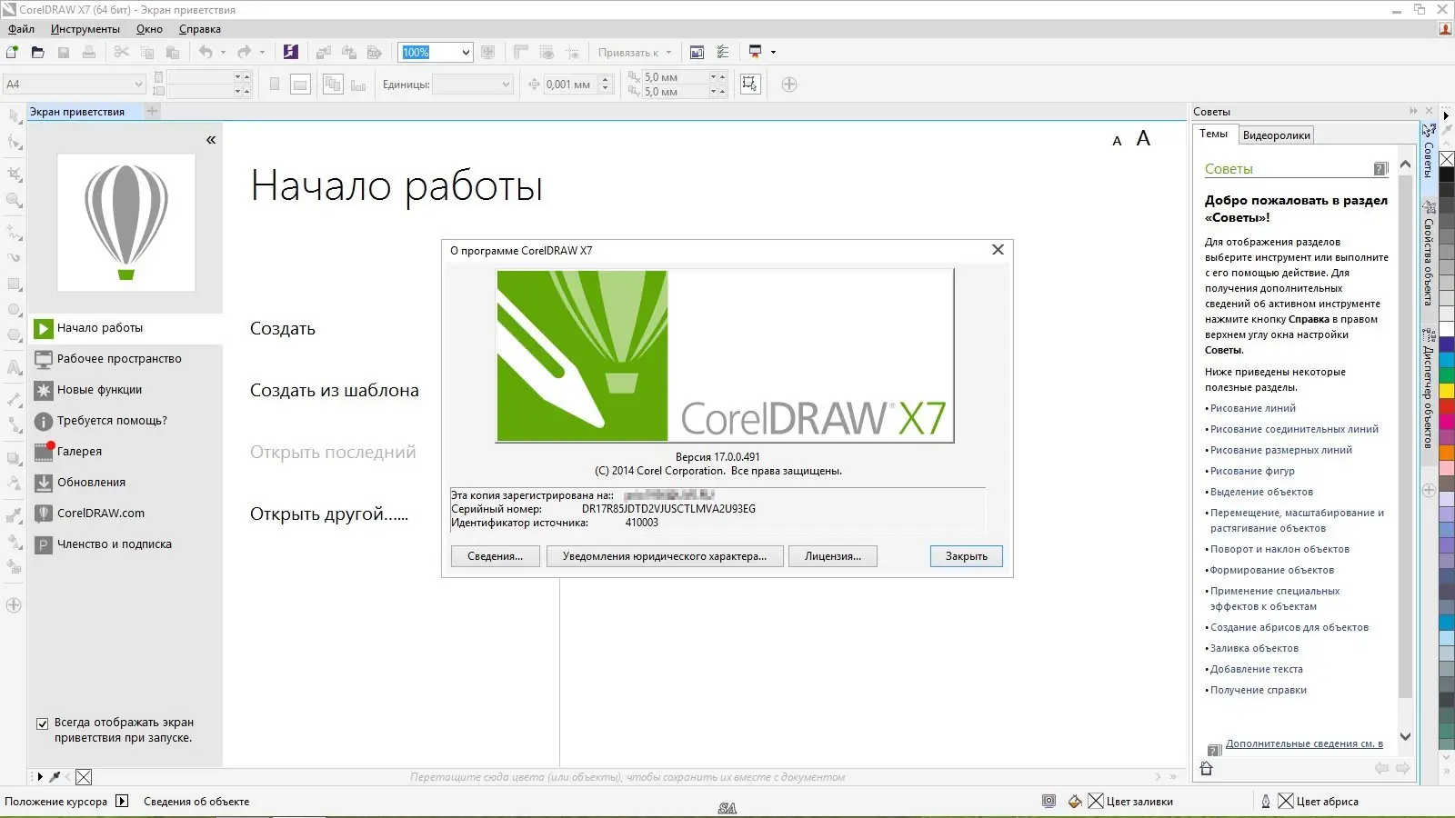The height and width of the screenshot is (818, 1455).
Task: Click the Цвет заливки swatch in status bar
Action: 1096,801
